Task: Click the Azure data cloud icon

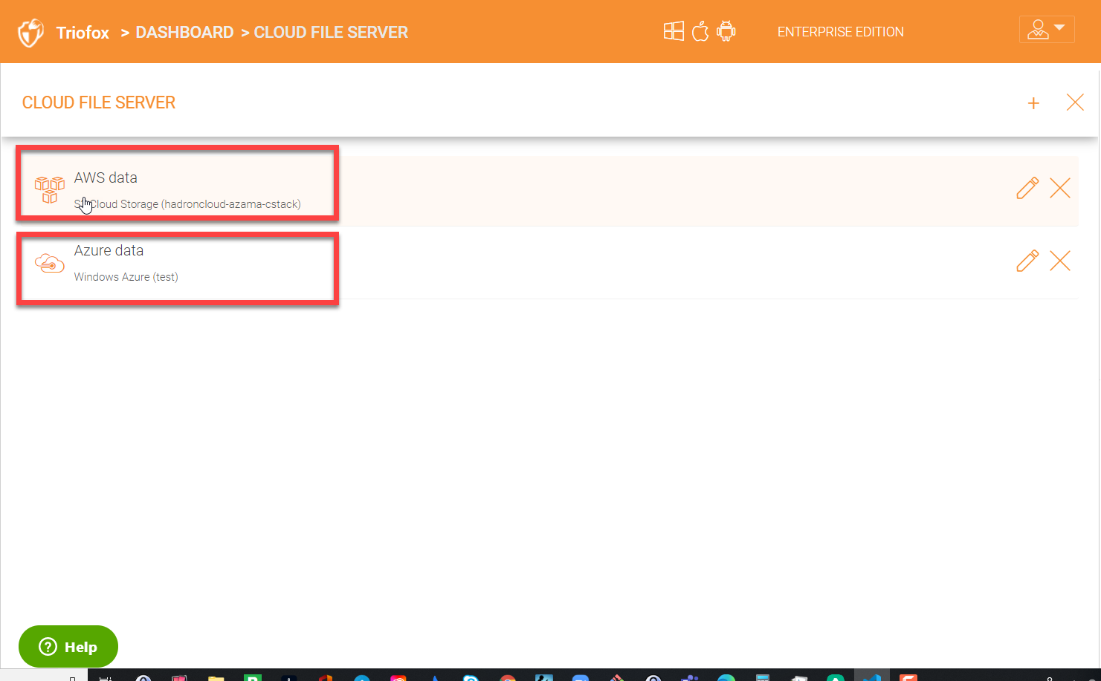Action: click(x=50, y=263)
